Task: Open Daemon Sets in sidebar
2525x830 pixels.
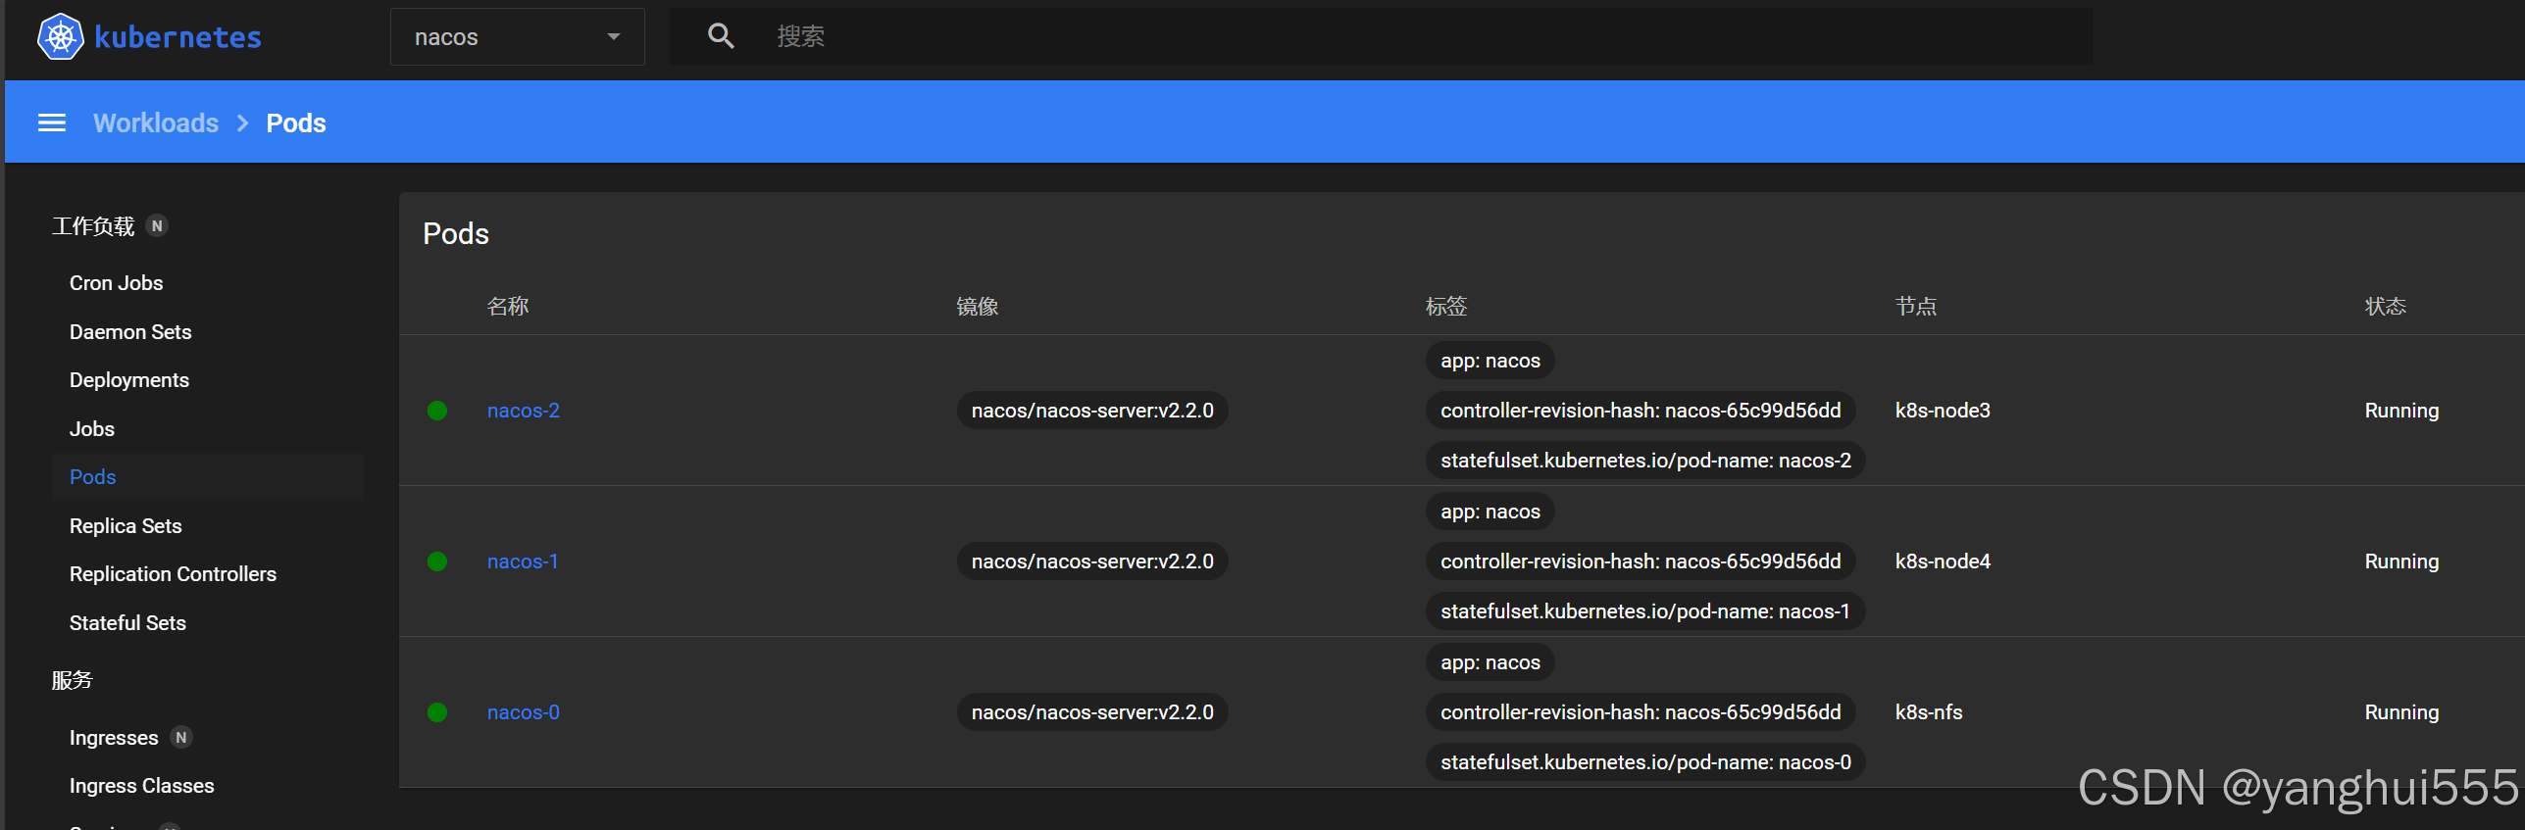Action: [130, 332]
